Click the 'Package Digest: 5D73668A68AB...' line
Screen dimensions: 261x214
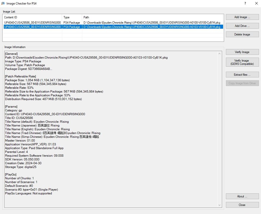pos(28,69)
